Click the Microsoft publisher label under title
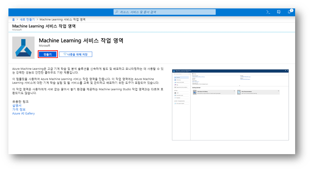 click(45, 46)
